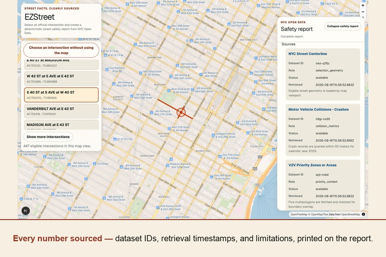Click the VZV Priority Zones or Areas title
Image resolution: width=386 pixels, height=257 pixels.
tap(312, 165)
